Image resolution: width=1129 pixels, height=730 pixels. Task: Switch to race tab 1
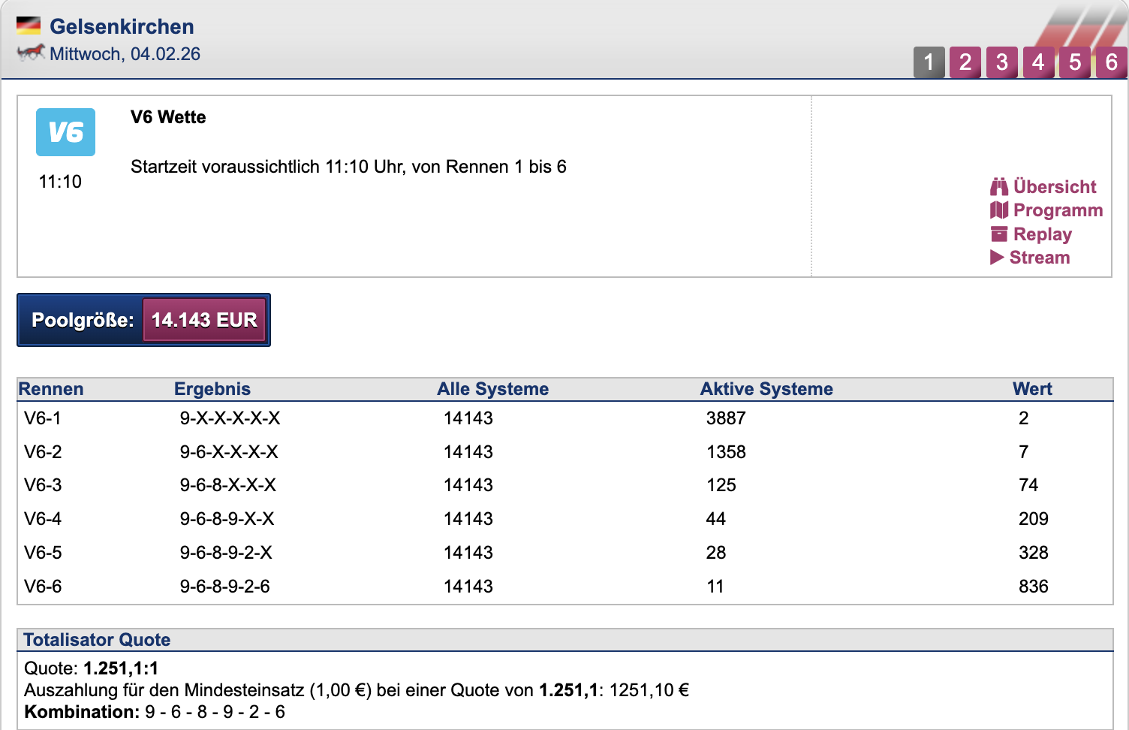(929, 62)
